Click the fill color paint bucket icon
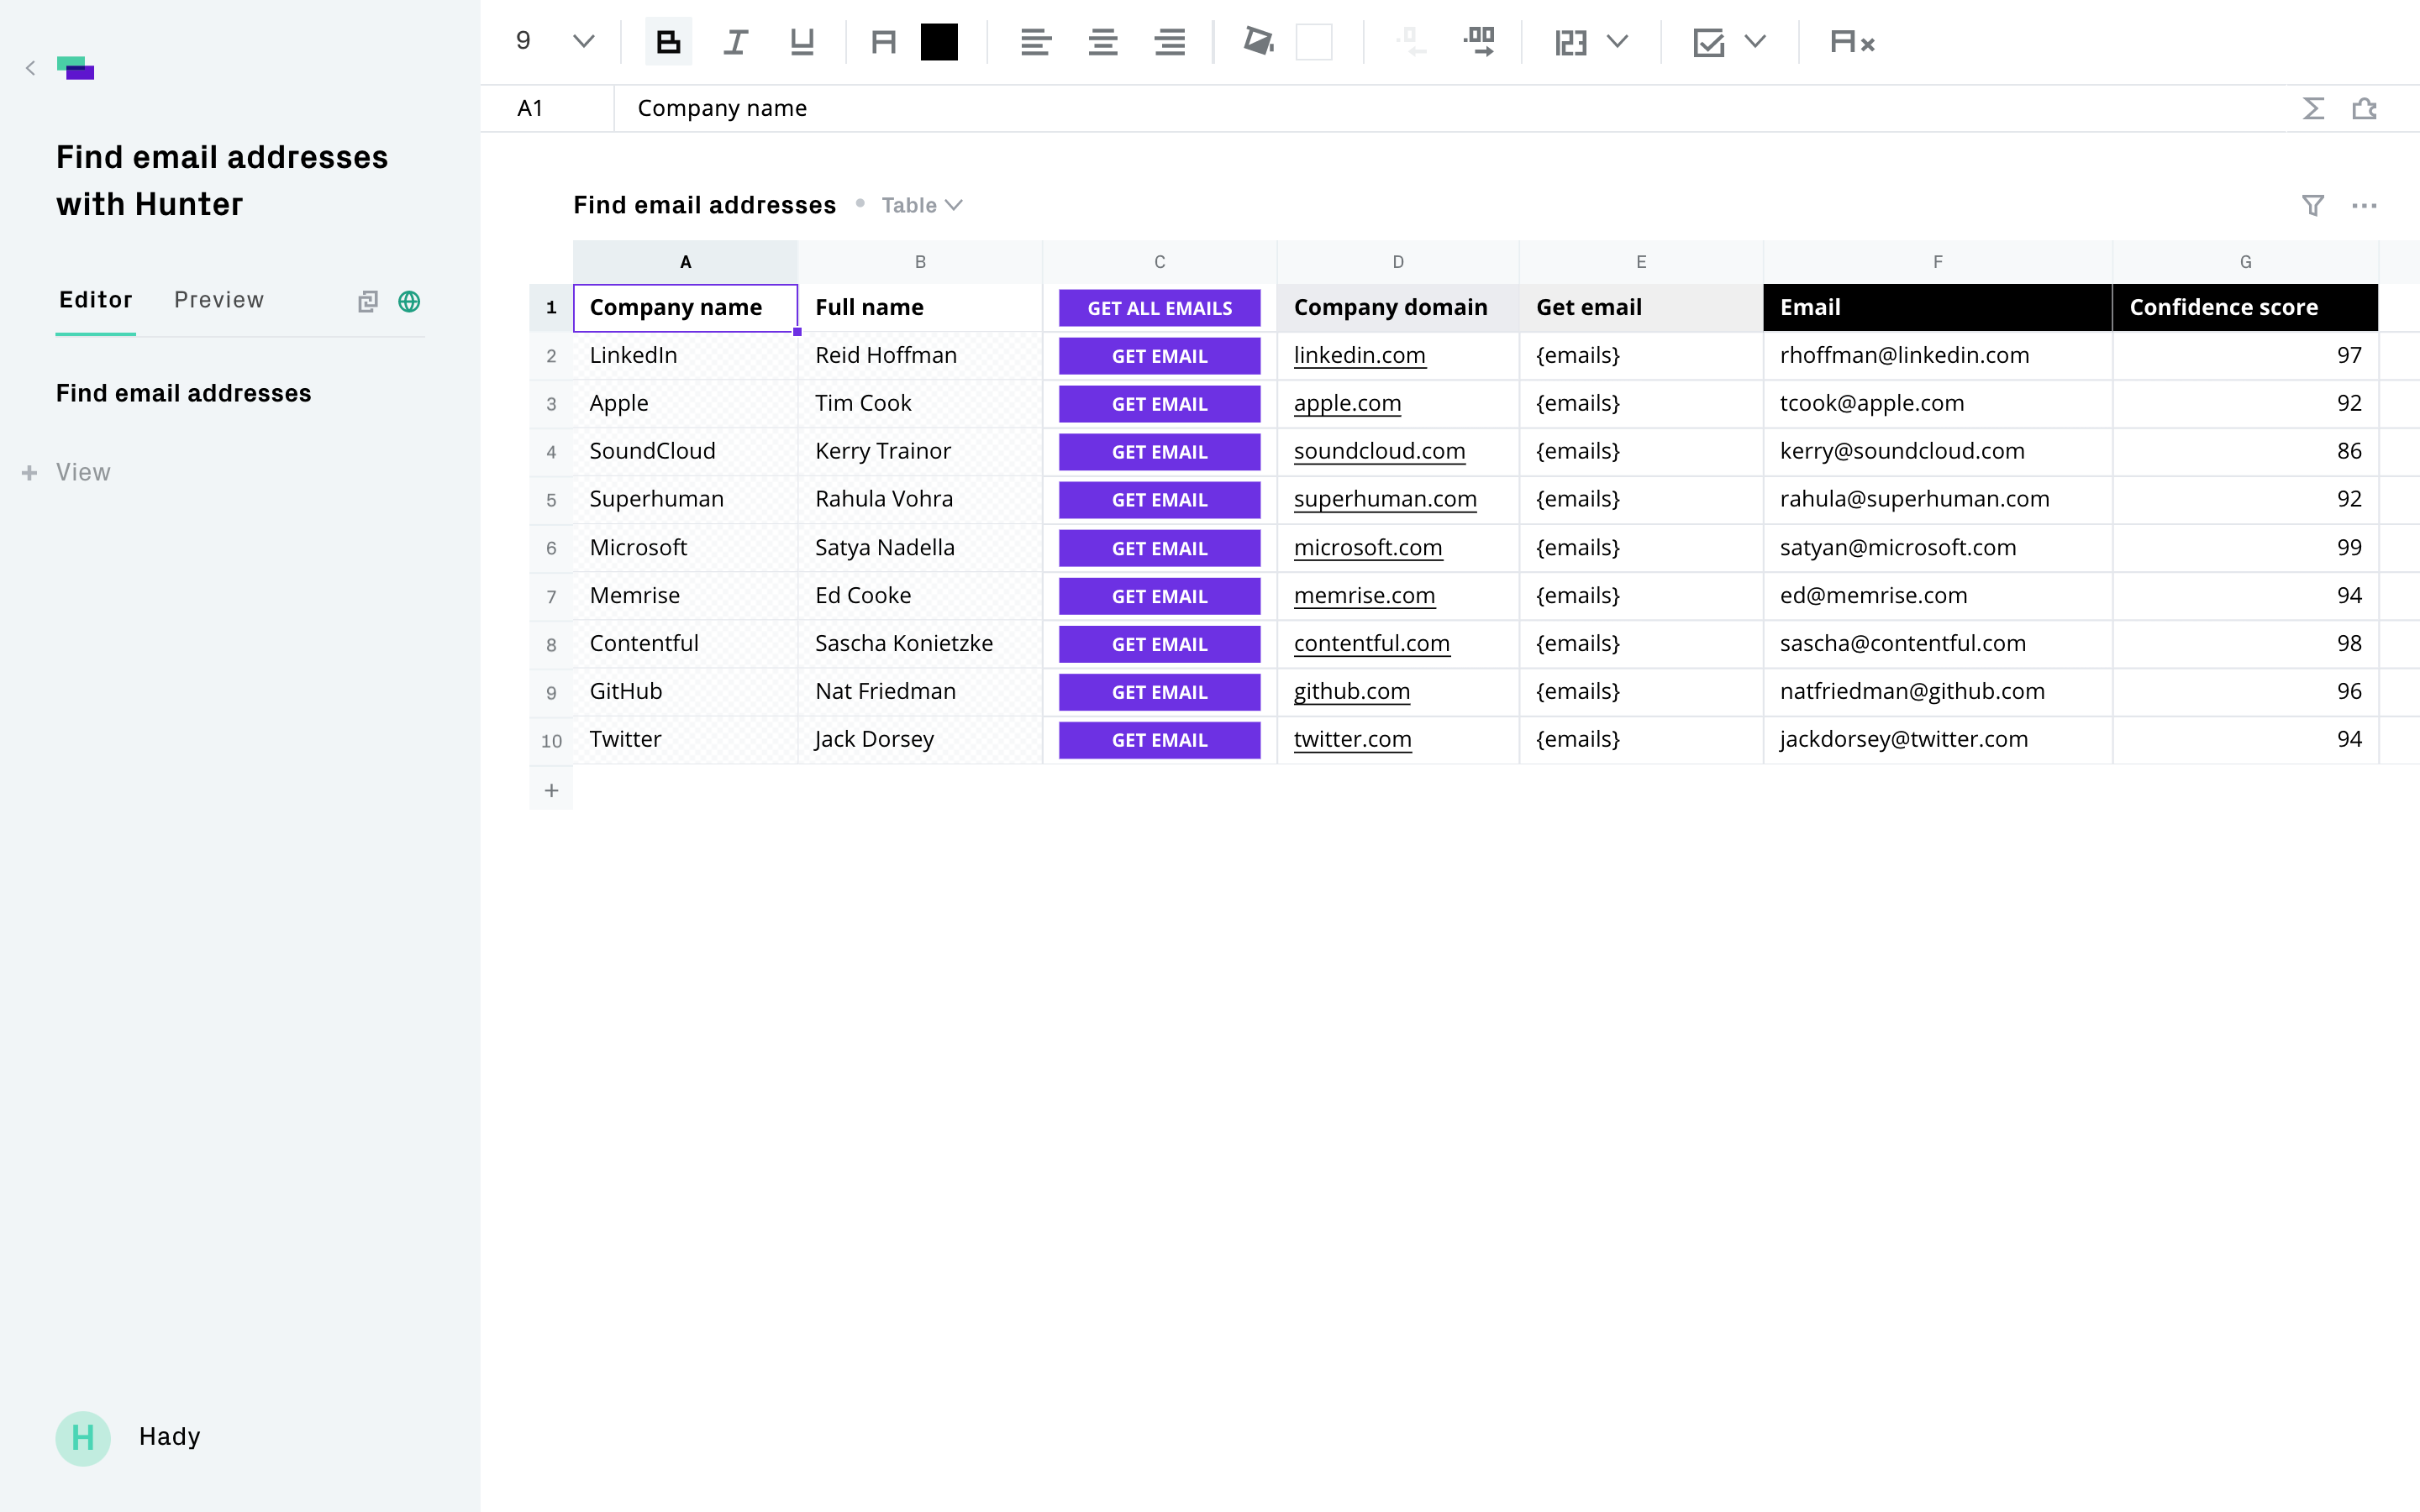 click(1257, 42)
